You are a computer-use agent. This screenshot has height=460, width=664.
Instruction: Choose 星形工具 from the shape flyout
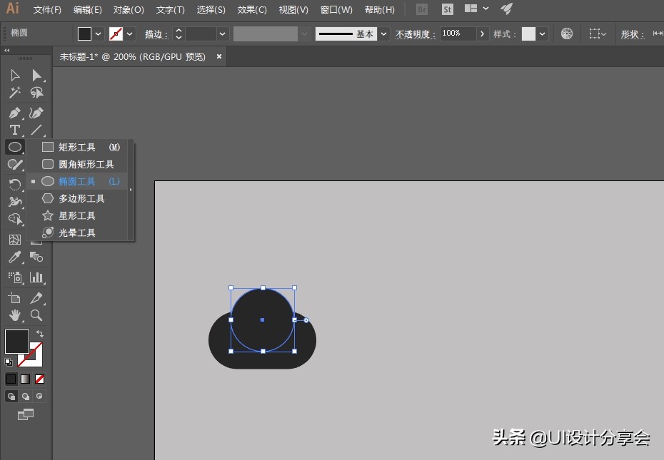[77, 215]
